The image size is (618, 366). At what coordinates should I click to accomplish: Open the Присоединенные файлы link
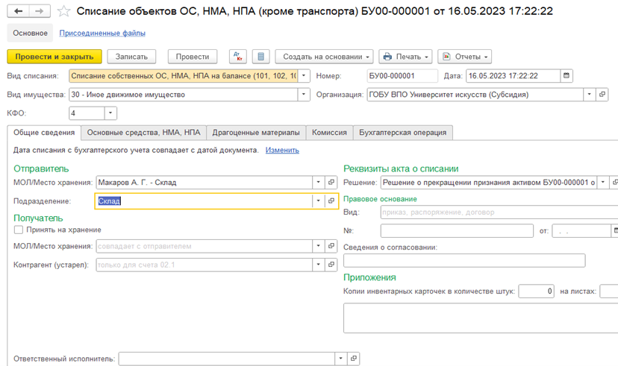102,33
